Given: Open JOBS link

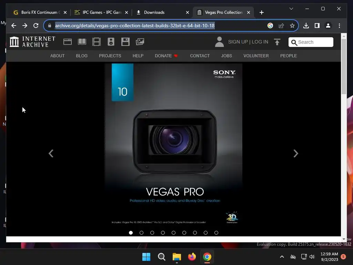Looking at the screenshot, I should pos(226,56).
